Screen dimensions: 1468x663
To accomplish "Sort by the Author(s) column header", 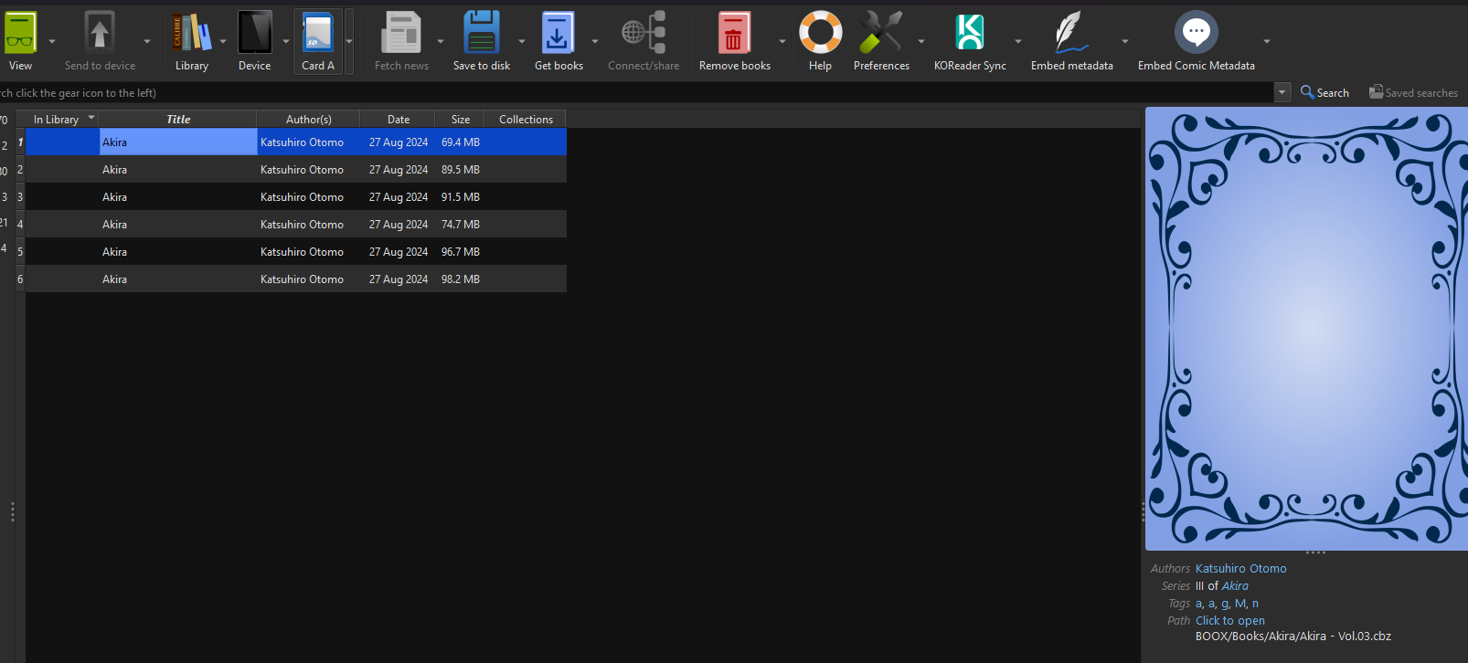I will click(x=309, y=120).
